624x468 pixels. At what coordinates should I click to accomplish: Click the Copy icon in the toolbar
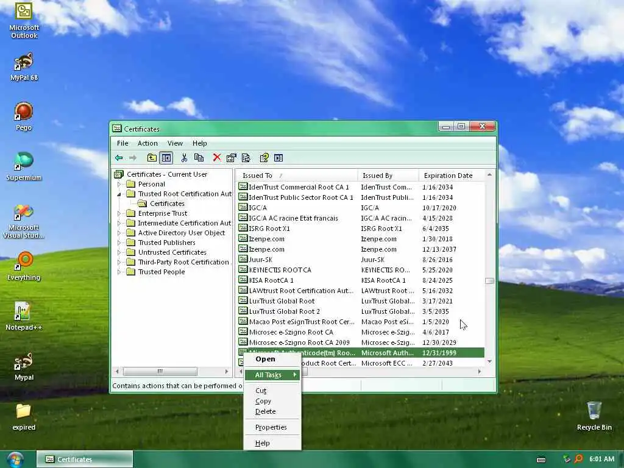[199, 158]
